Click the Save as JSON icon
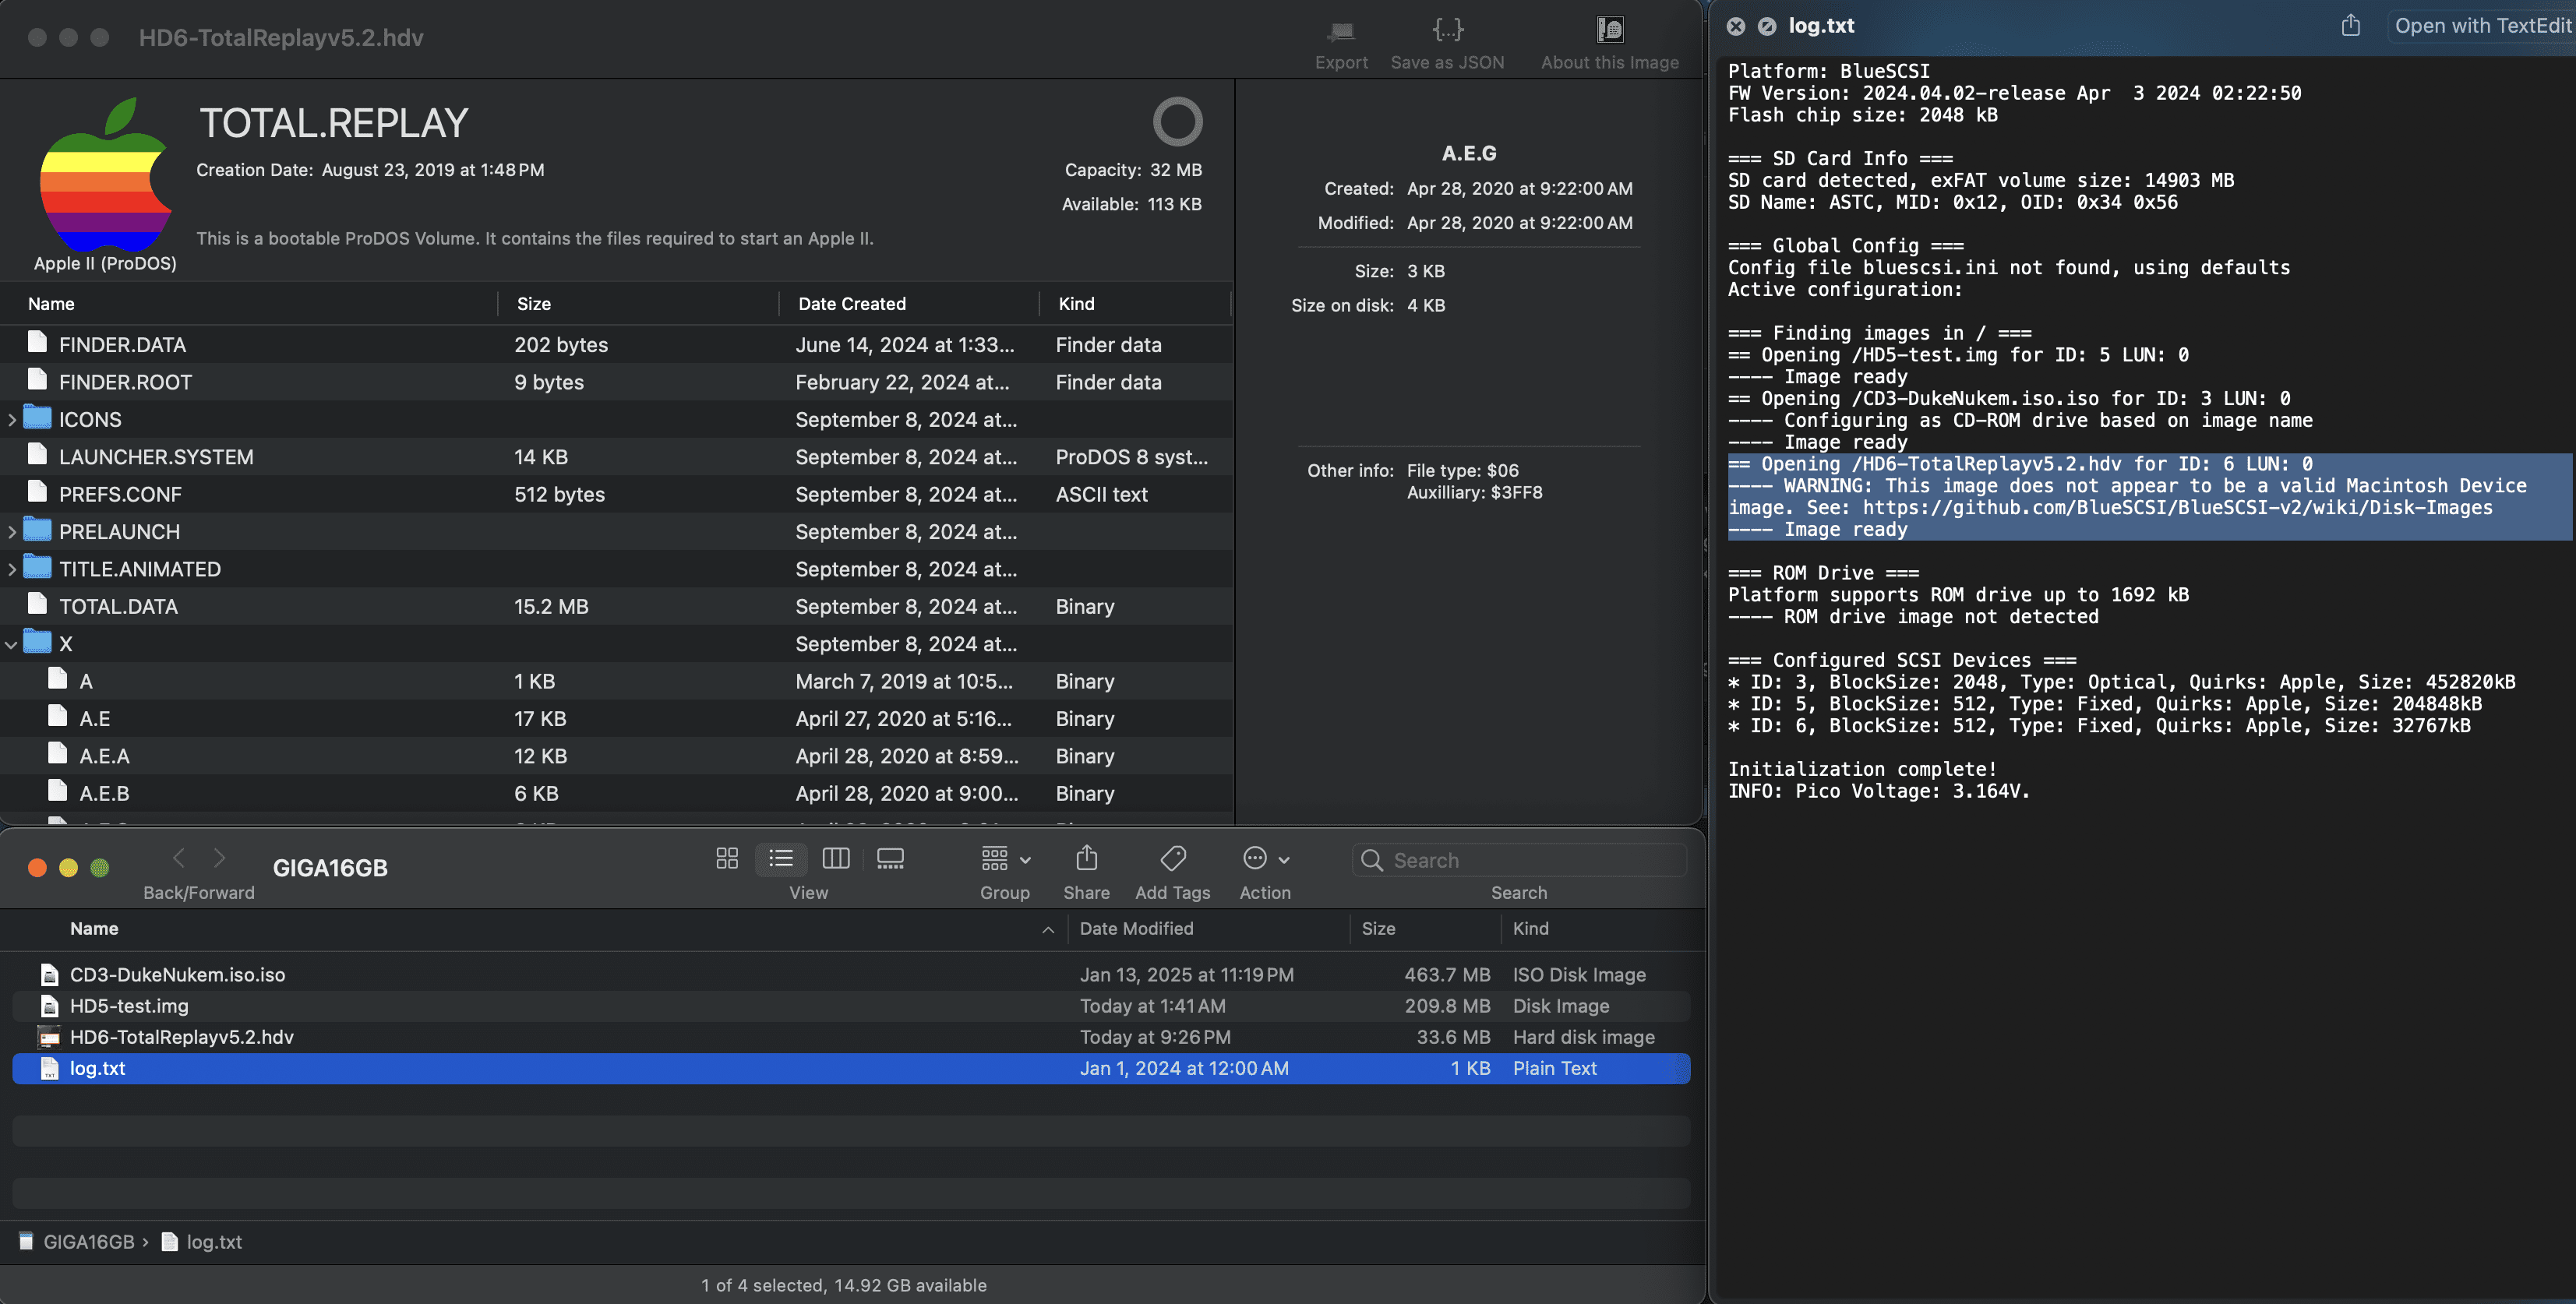Image resolution: width=2576 pixels, height=1304 pixels. tap(1447, 30)
